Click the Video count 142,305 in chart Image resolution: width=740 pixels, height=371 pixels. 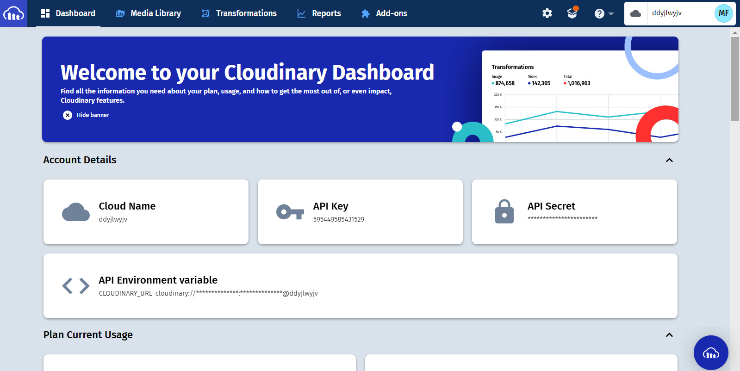point(541,83)
